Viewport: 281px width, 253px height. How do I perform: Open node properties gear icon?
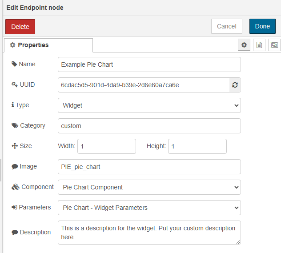[244, 45]
